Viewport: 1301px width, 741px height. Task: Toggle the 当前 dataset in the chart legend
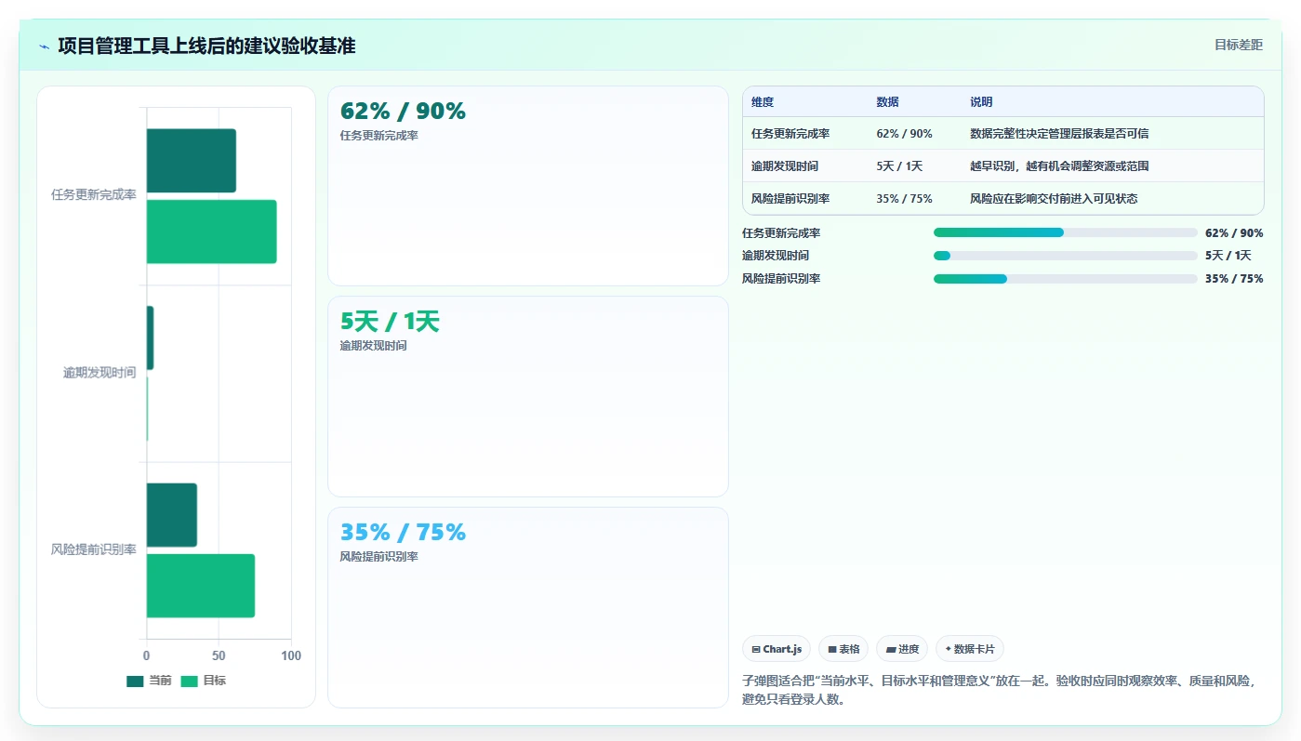tap(149, 681)
